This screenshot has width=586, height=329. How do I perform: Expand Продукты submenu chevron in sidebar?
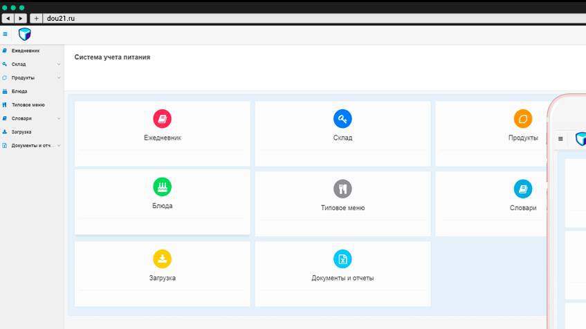pyautogui.click(x=59, y=77)
